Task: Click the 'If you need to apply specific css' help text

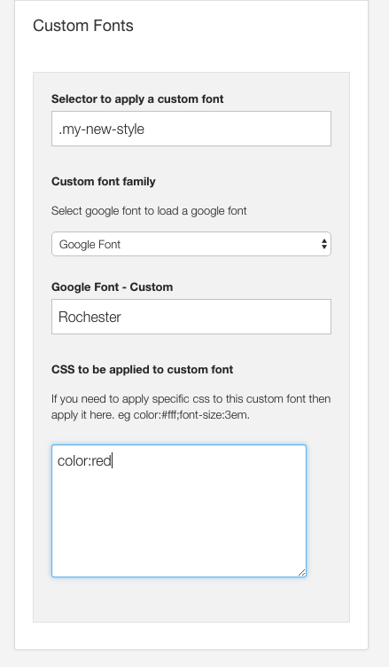Action: pos(191,406)
